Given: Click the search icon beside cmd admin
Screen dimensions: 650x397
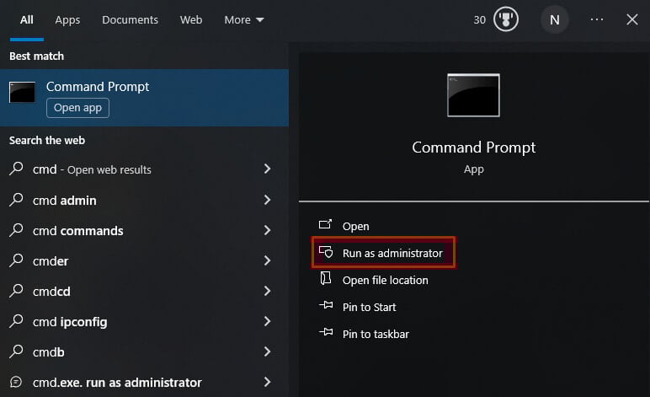Looking at the screenshot, I should click(x=16, y=200).
